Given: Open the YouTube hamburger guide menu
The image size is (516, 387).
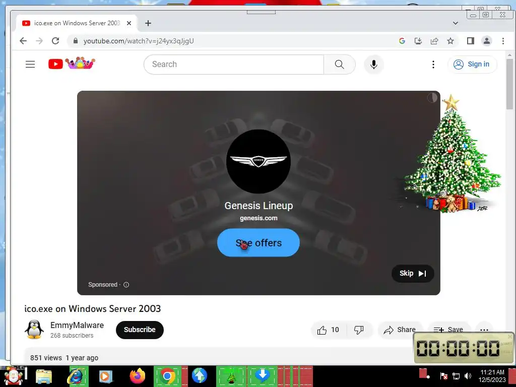Looking at the screenshot, I should click(x=30, y=64).
